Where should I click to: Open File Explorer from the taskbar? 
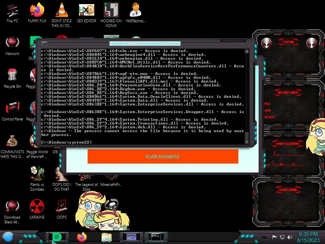107,237
